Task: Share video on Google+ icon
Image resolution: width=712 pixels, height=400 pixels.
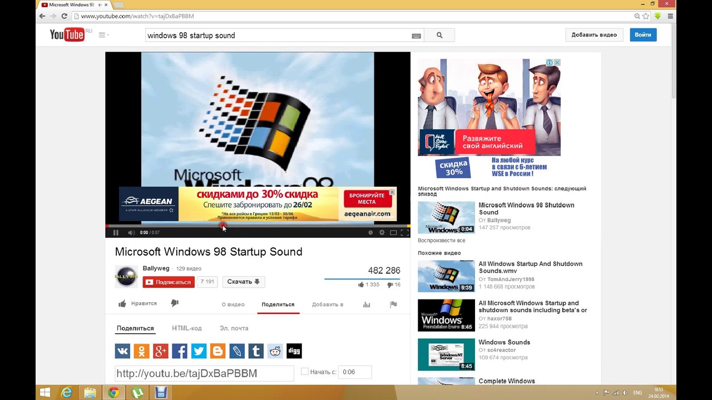Action: (161, 351)
